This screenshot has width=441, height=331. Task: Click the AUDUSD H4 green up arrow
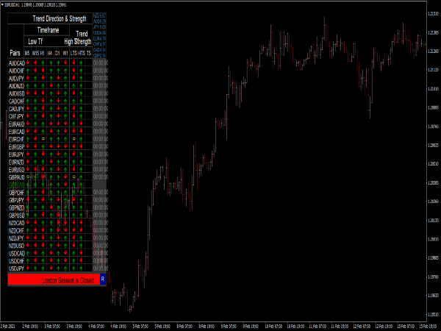click(x=51, y=93)
